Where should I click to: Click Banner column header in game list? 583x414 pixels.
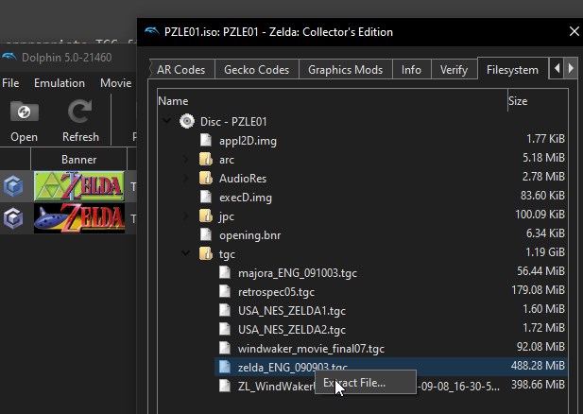coord(78,159)
